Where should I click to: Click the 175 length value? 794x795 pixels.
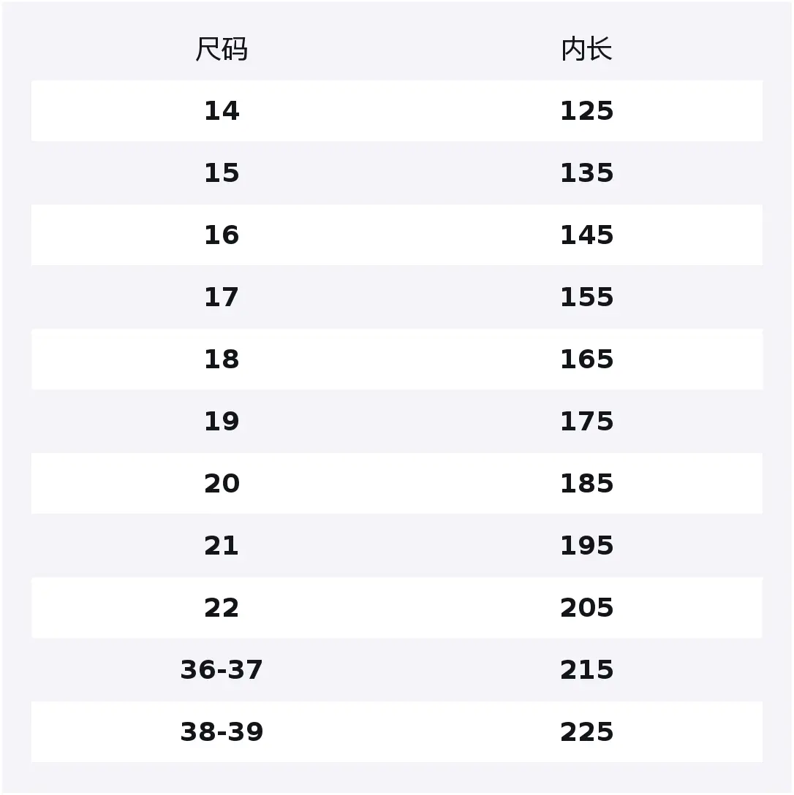tap(587, 422)
